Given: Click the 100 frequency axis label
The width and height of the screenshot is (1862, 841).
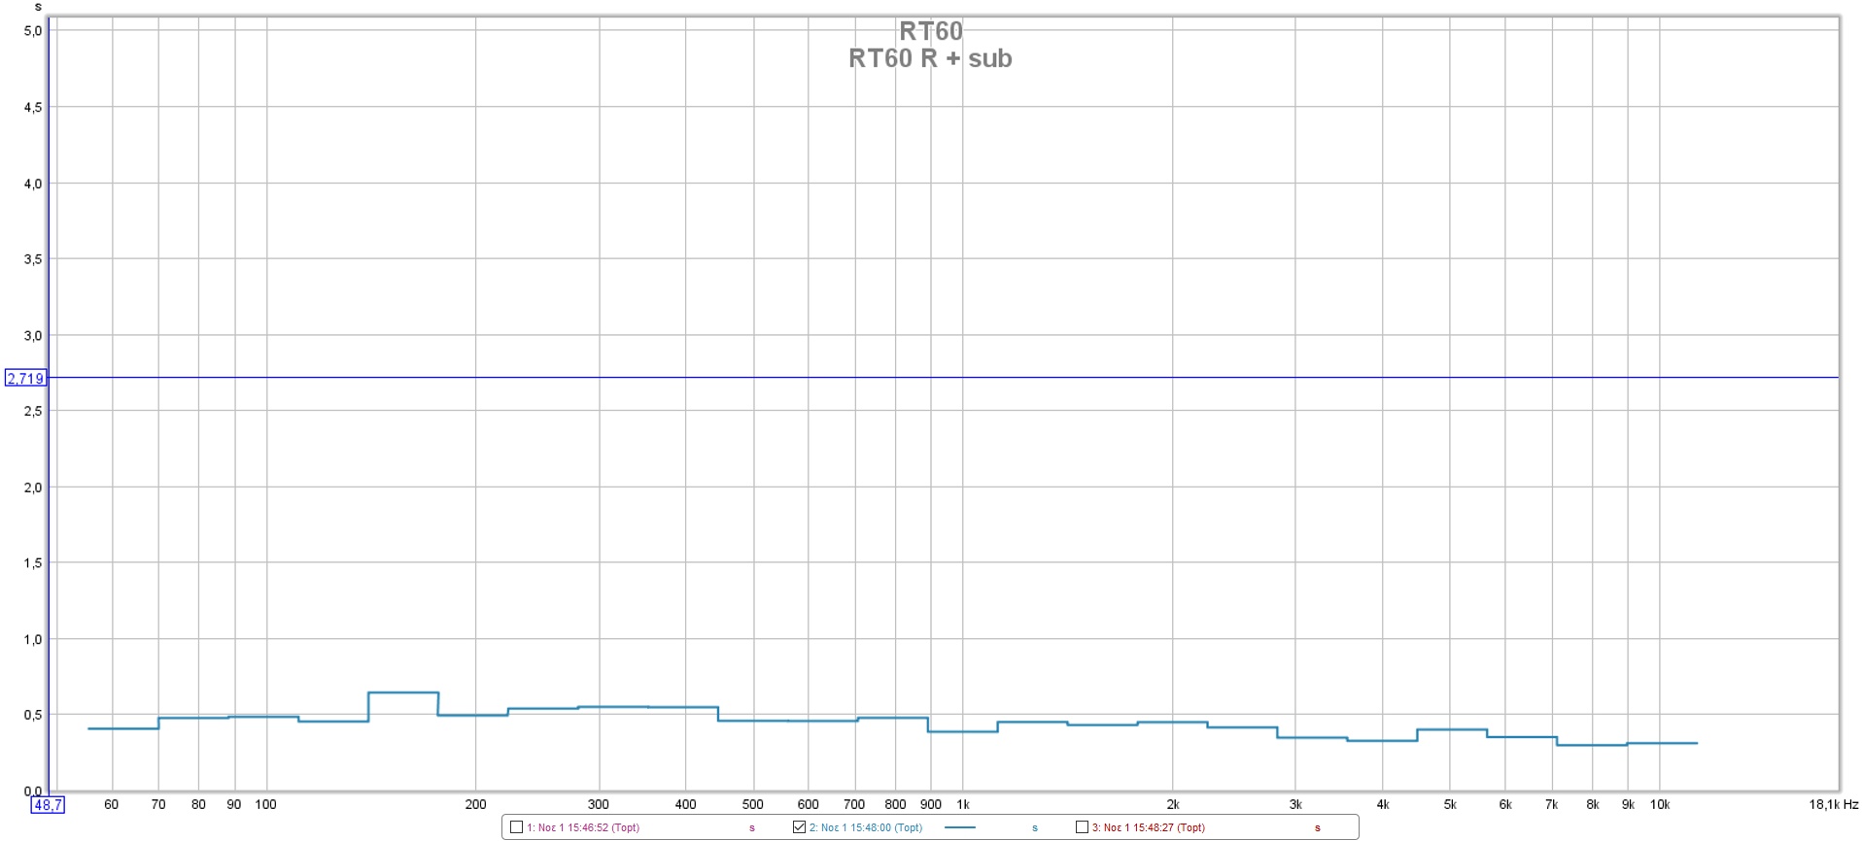Looking at the screenshot, I should (x=265, y=804).
